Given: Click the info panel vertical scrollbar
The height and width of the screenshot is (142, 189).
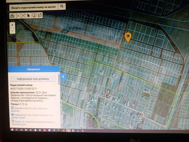Looking at the screenshot, I should point(59,79).
